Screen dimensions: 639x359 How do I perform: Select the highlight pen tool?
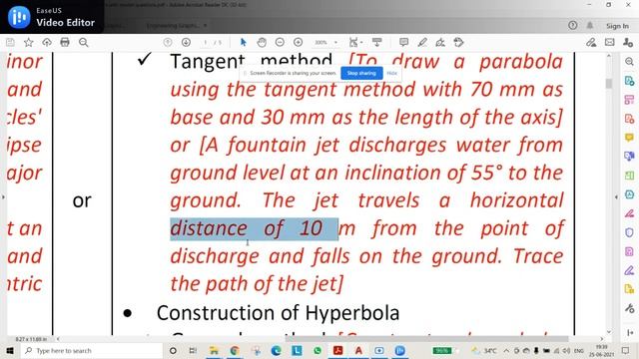coord(422,42)
